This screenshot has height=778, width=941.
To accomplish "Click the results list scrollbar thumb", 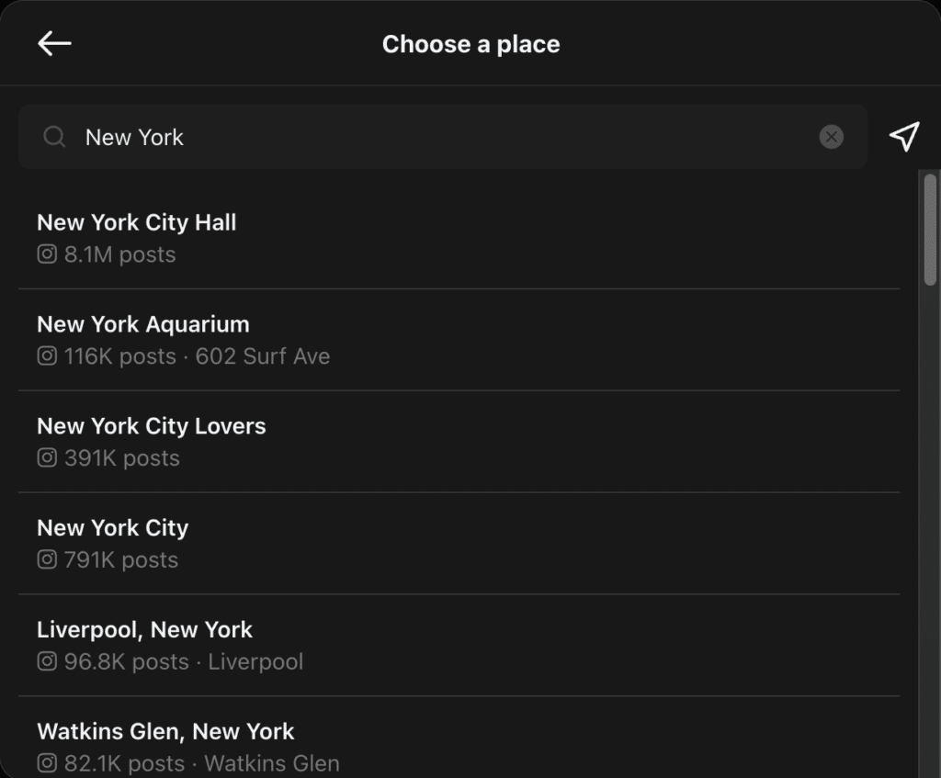I will pos(930,229).
